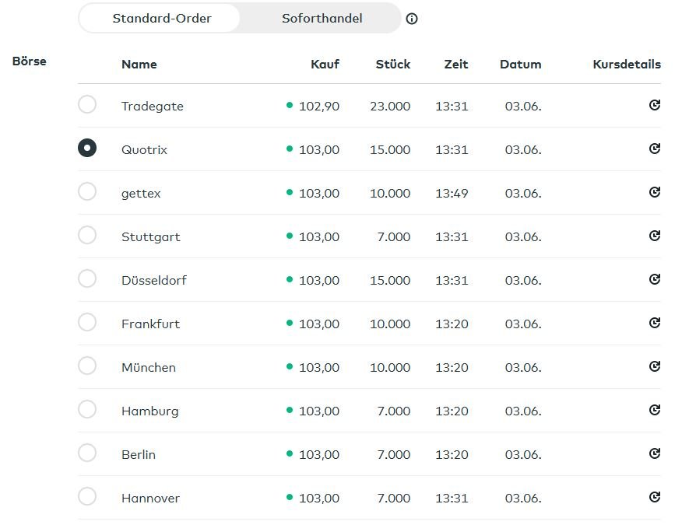
Task: Click the Stuttgart exchange name
Action: (150, 236)
